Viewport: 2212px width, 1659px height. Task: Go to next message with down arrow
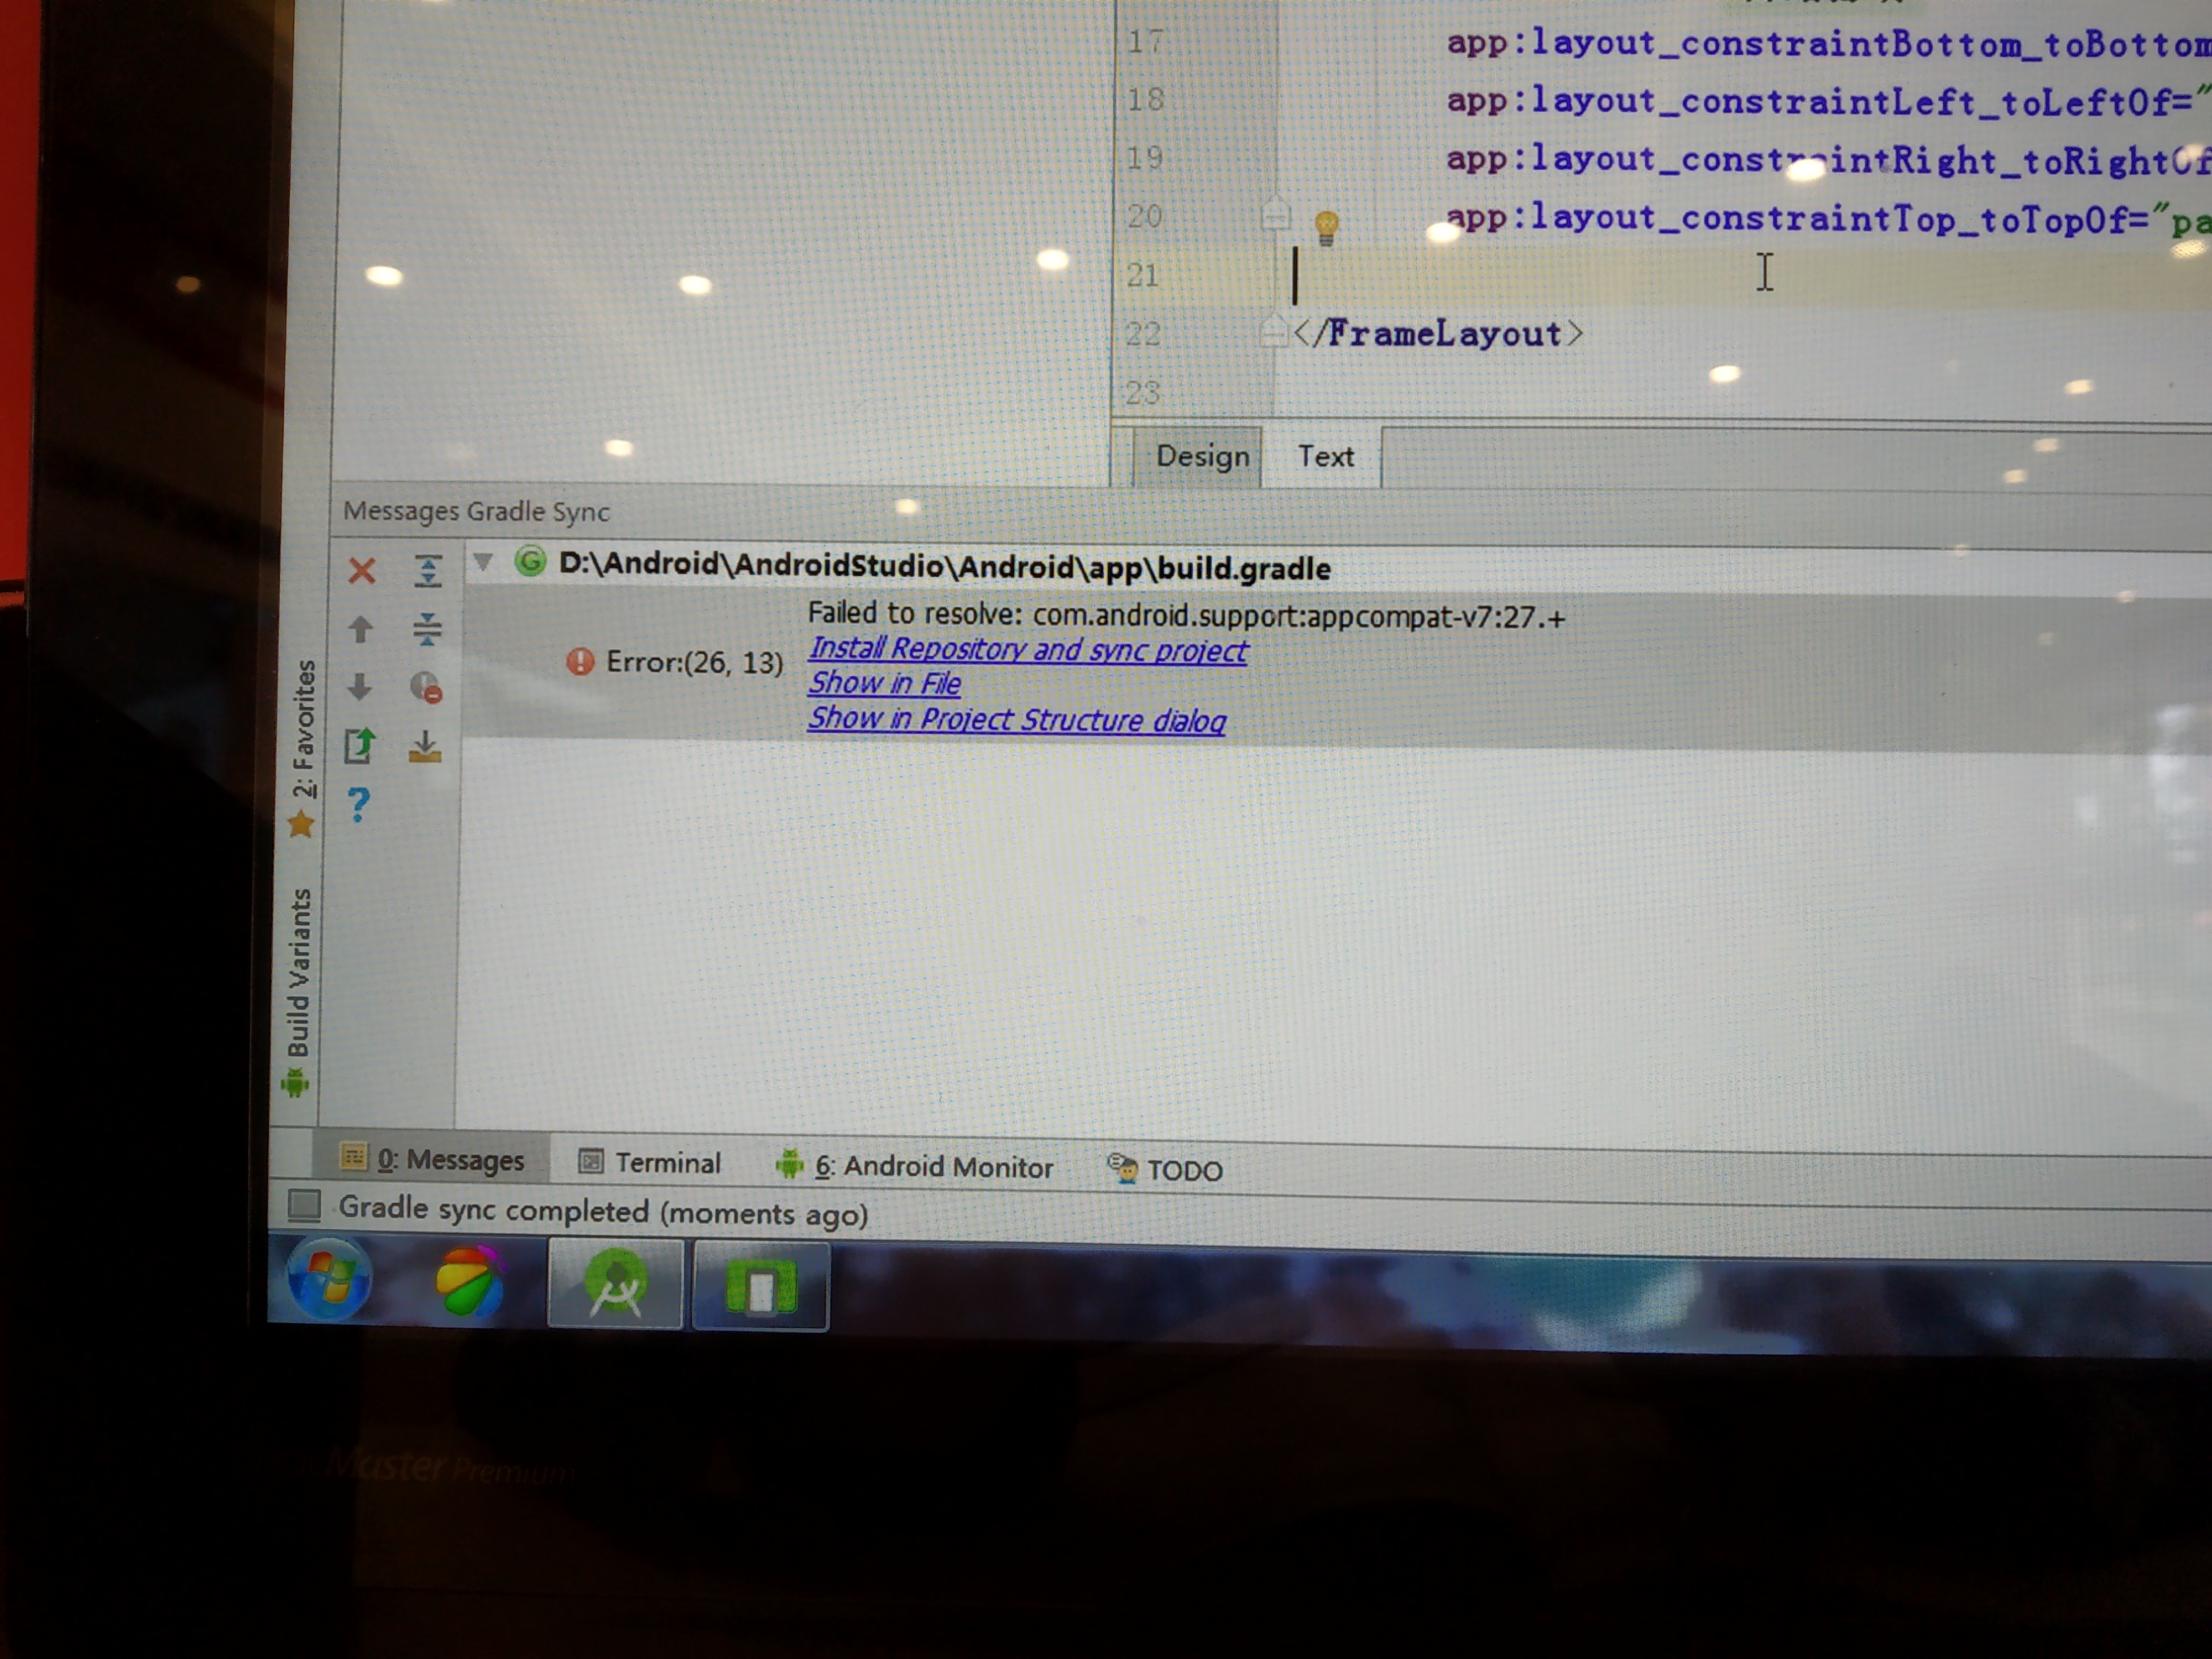pos(360,686)
